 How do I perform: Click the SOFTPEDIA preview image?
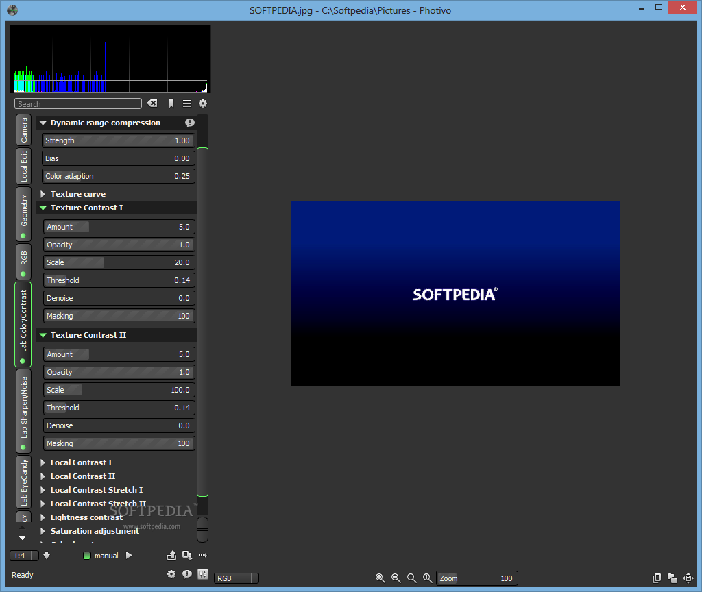(455, 293)
